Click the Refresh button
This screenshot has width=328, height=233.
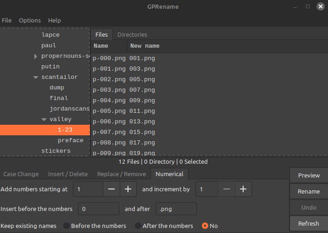point(309,223)
